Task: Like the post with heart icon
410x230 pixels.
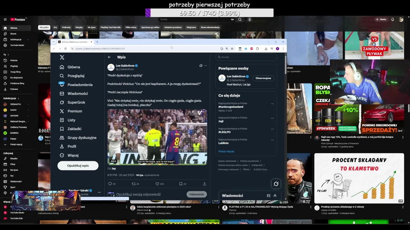Action: tap(157, 184)
